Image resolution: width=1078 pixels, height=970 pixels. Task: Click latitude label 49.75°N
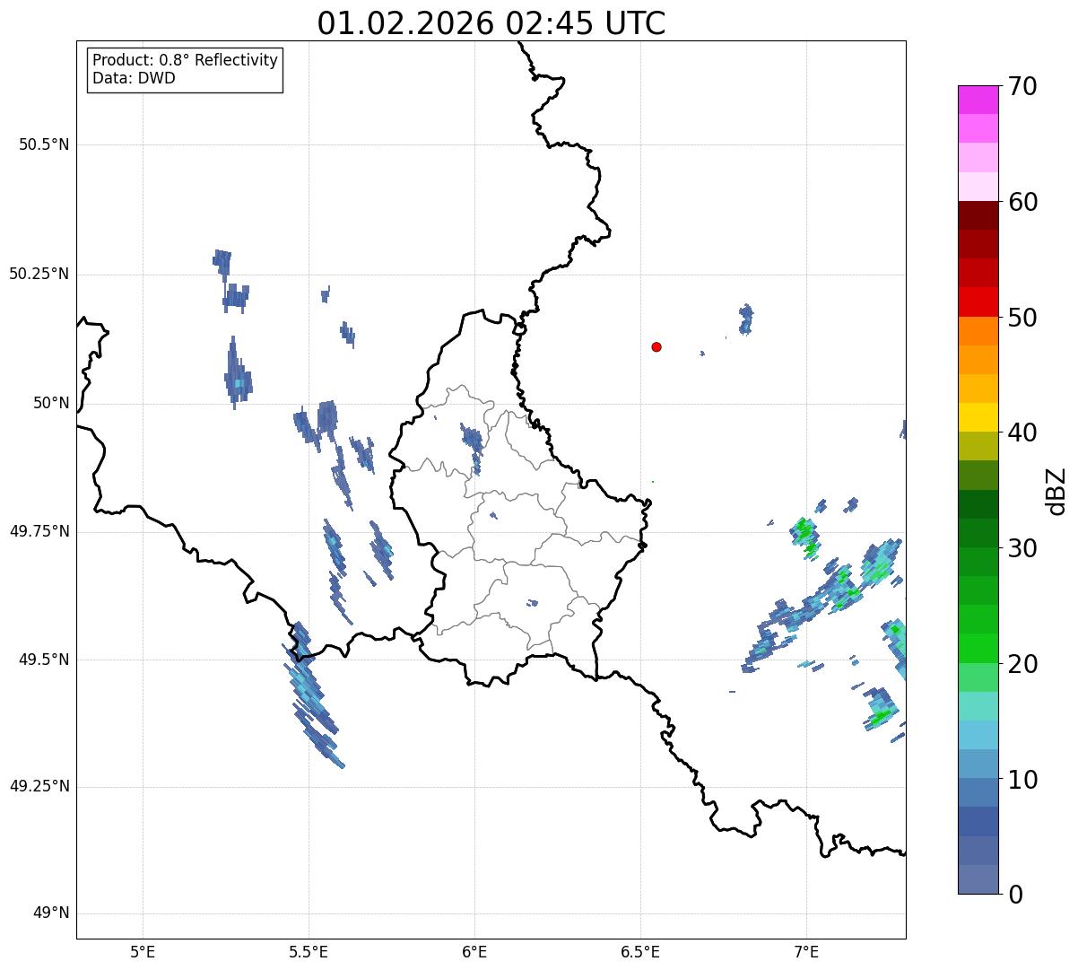(39, 531)
